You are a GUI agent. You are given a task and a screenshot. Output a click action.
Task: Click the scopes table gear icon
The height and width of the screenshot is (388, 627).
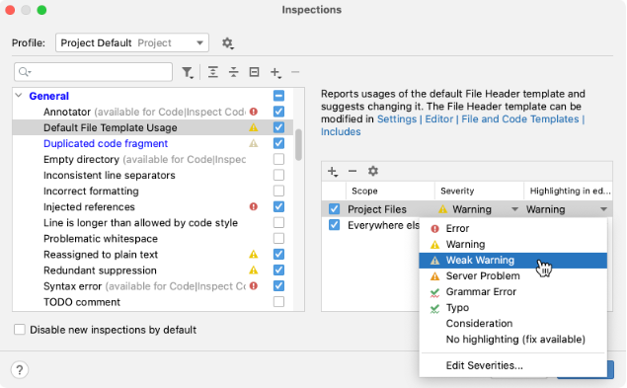[x=373, y=171]
